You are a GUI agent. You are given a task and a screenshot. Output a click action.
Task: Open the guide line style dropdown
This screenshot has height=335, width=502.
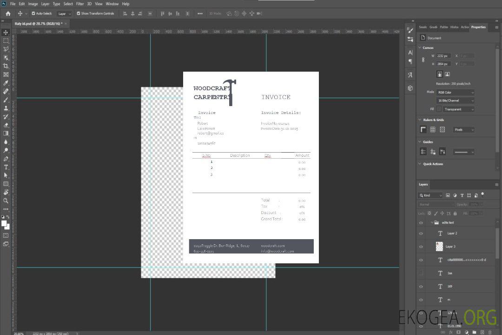point(463,152)
